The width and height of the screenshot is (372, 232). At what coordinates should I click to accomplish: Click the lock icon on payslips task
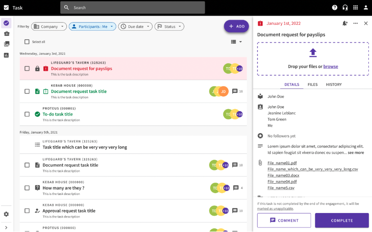tap(37, 69)
